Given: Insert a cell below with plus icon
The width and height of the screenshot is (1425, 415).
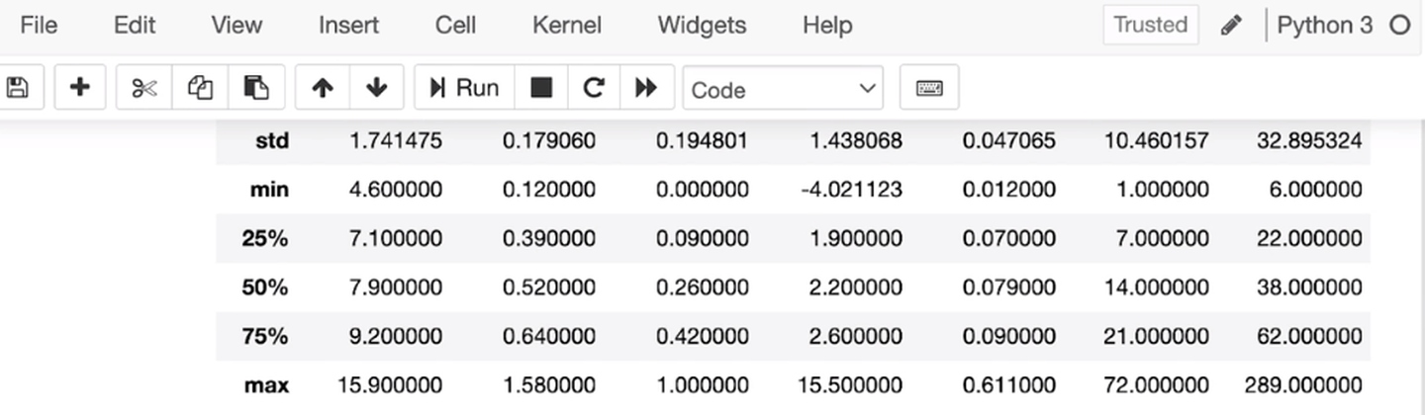Looking at the screenshot, I should pos(80,88).
